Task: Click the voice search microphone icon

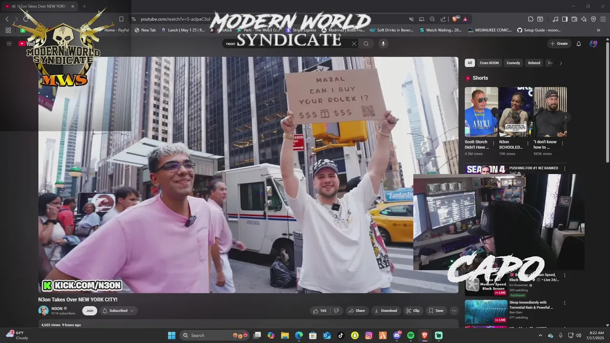Action: pyautogui.click(x=383, y=43)
